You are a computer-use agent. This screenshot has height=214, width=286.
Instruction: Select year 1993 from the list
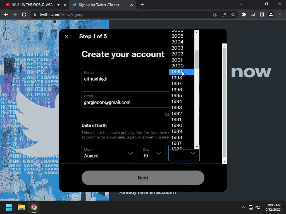pos(182,108)
